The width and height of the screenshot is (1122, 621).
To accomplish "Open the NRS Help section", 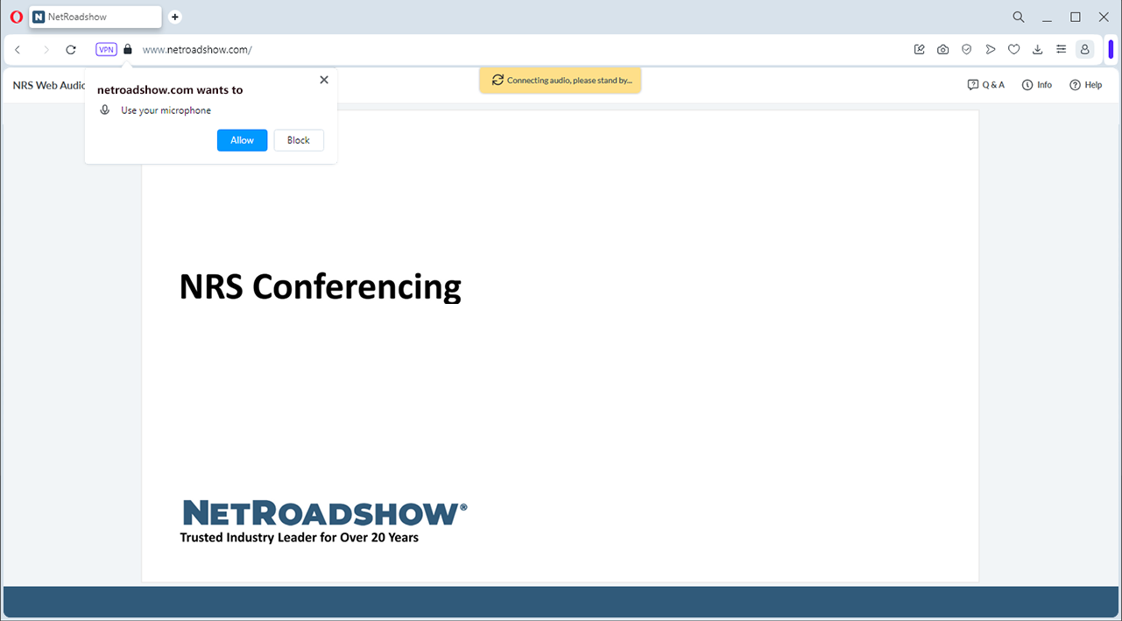I will [1085, 84].
